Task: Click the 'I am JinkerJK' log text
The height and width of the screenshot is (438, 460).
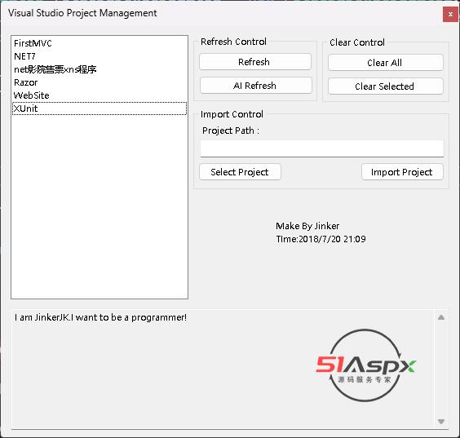Action: click(100, 317)
